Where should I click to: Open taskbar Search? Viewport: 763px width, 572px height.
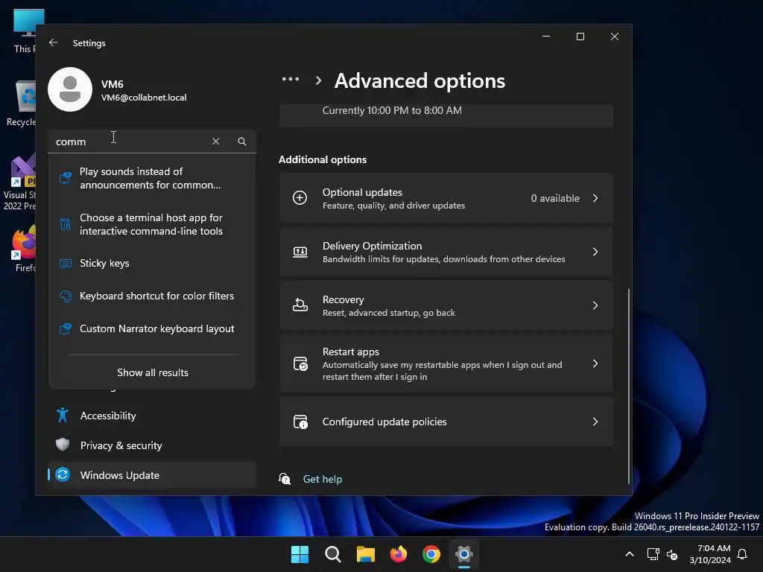click(x=333, y=554)
